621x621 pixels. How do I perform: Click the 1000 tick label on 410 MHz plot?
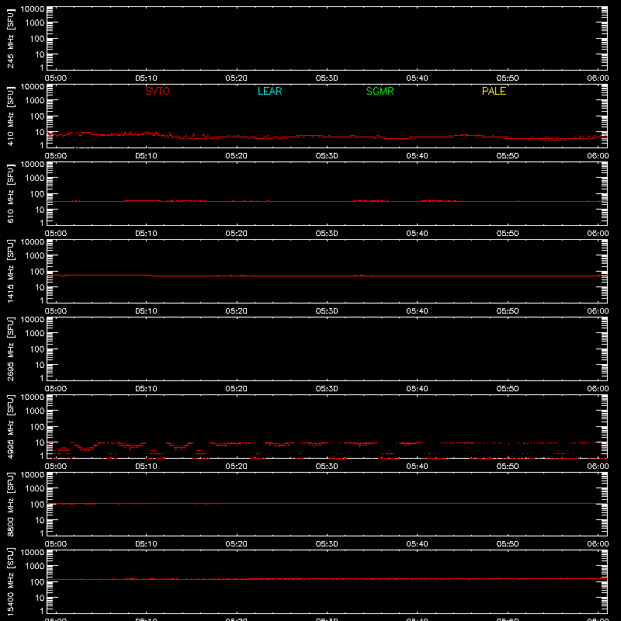pos(35,101)
